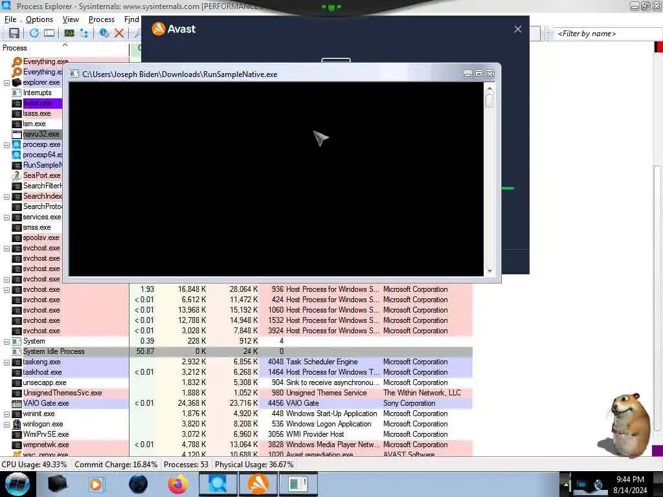Click the Avast logo in Avast window
Viewport: 663px width, 497px height.
point(158,28)
